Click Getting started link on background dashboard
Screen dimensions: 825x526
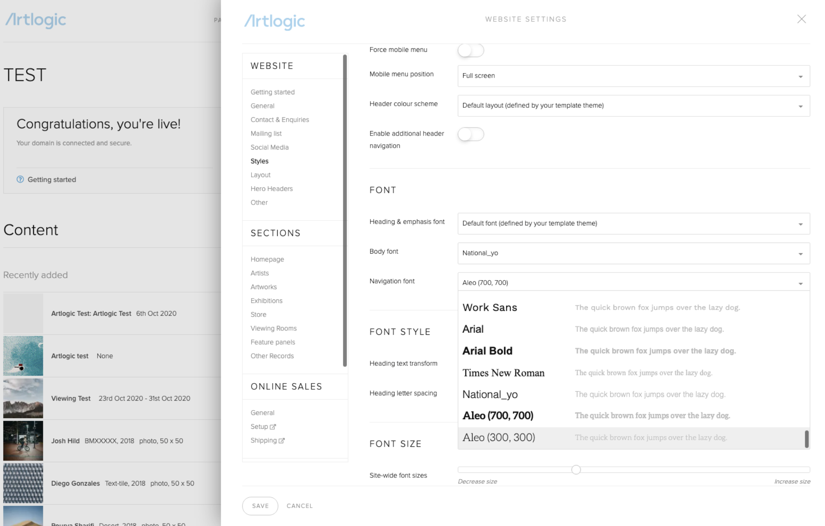[x=51, y=180]
